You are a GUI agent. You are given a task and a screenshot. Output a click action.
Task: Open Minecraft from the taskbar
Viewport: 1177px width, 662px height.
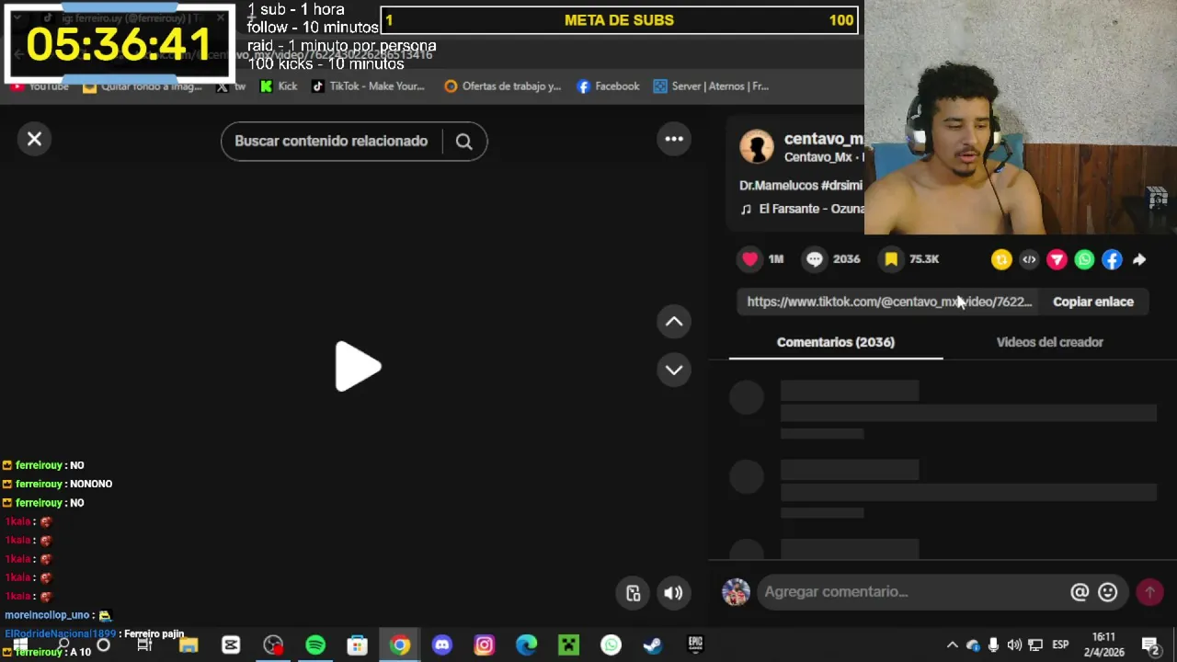(569, 645)
